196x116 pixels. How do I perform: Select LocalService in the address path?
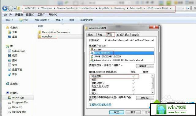(x=87, y=8)
